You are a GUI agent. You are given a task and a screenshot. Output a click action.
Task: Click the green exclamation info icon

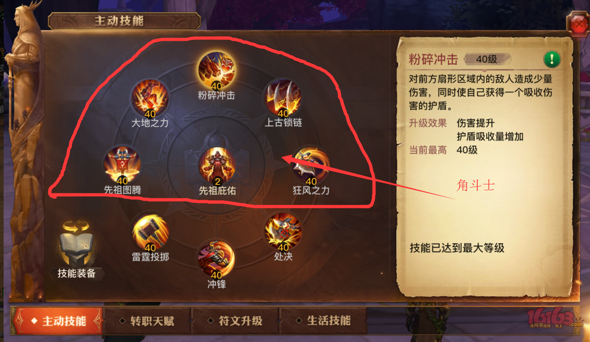click(x=552, y=59)
